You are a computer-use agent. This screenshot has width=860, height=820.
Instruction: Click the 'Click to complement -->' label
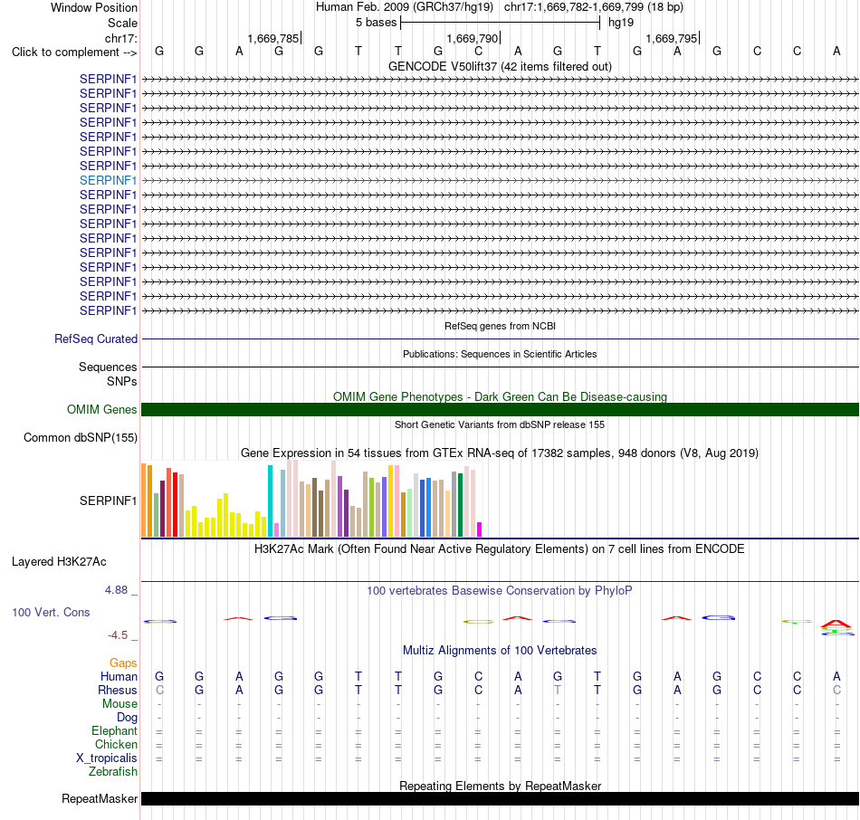[x=74, y=52]
